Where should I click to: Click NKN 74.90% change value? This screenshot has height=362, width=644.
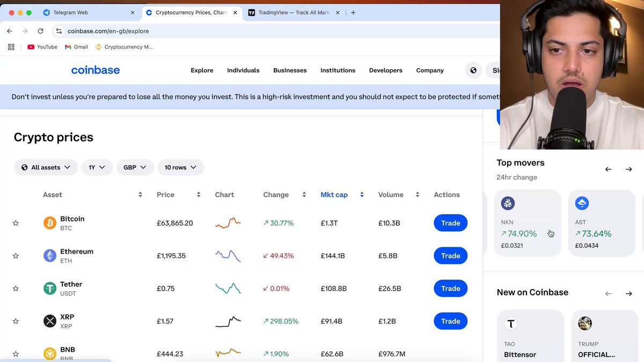tap(518, 234)
